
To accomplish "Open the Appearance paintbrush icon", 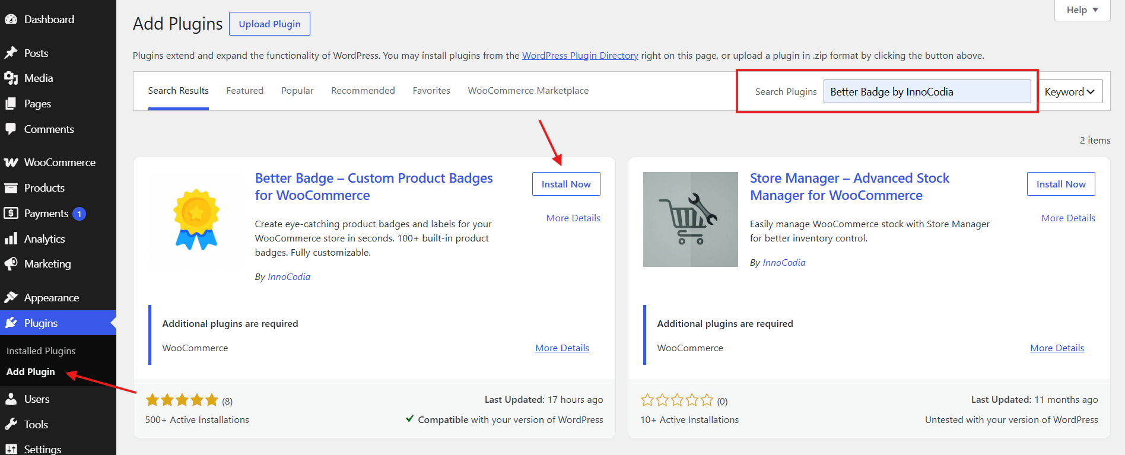I will point(11,297).
